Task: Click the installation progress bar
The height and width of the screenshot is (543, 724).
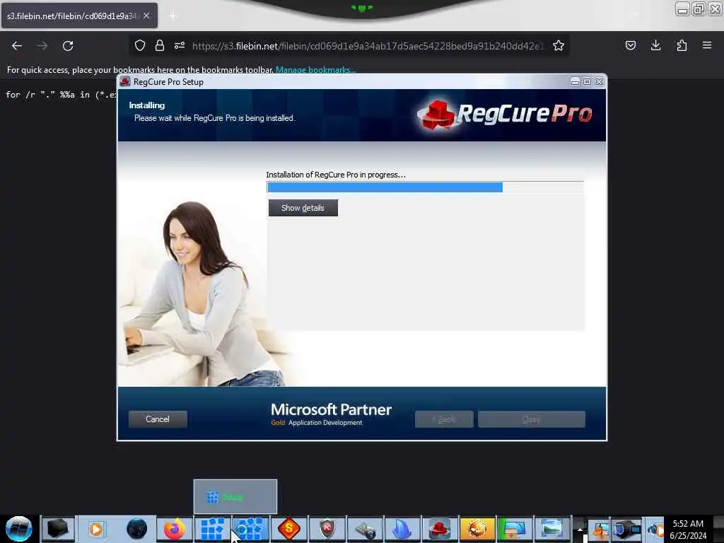Action: point(425,187)
